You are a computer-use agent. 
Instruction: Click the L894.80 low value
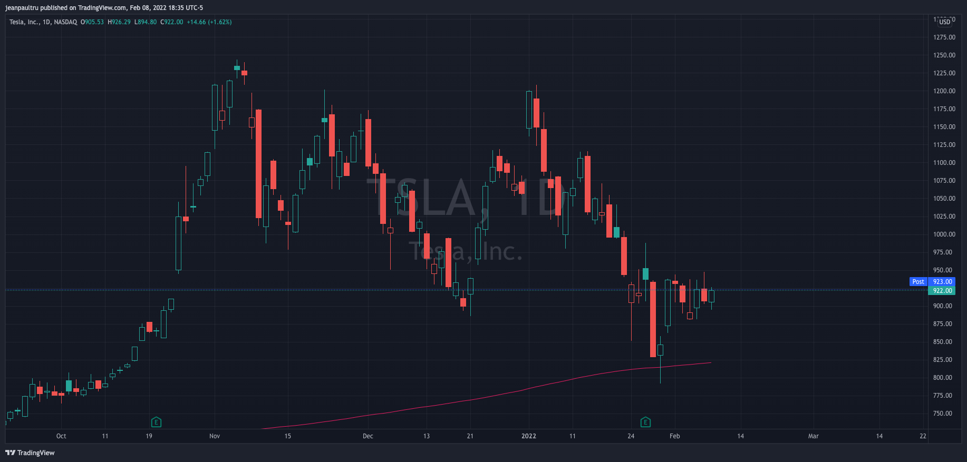click(x=146, y=22)
